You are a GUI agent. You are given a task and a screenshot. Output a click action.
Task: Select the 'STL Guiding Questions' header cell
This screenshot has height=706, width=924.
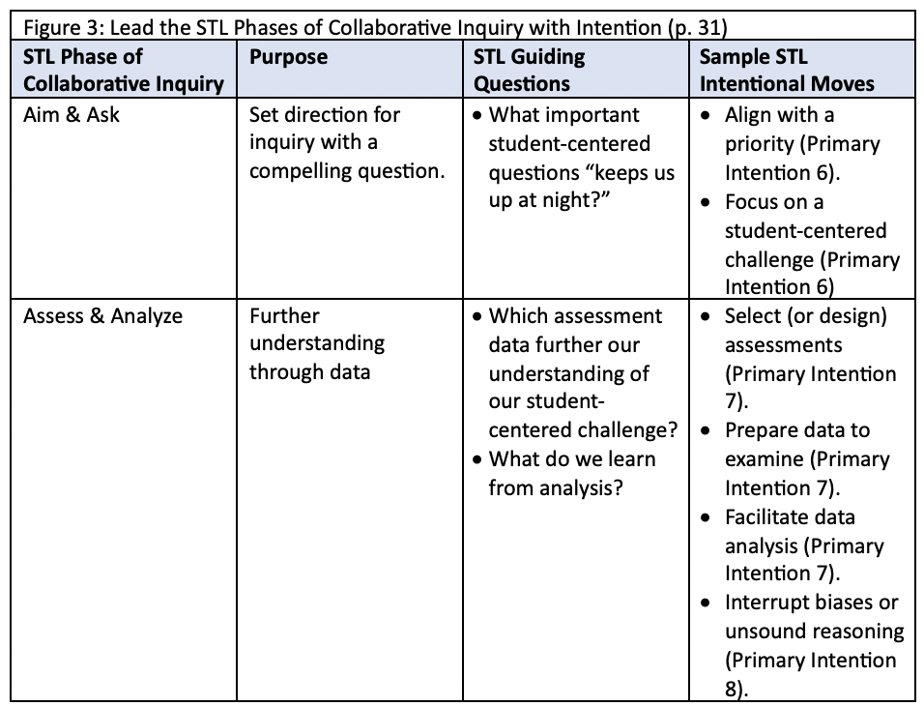(576, 70)
